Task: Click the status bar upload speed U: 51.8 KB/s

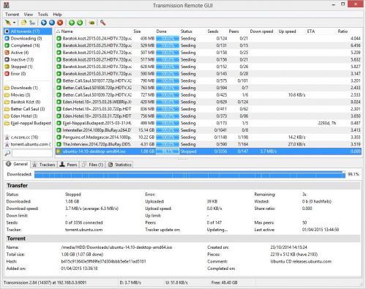Action: click(176, 282)
